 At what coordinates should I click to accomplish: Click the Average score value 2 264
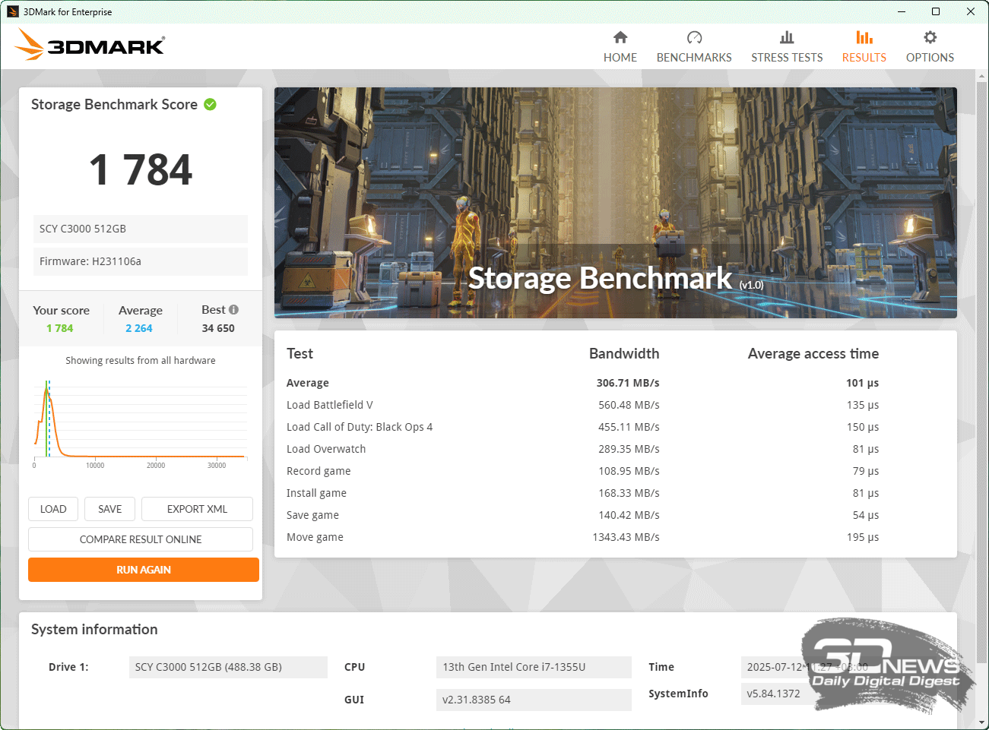pyautogui.click(x=139, y=328)
